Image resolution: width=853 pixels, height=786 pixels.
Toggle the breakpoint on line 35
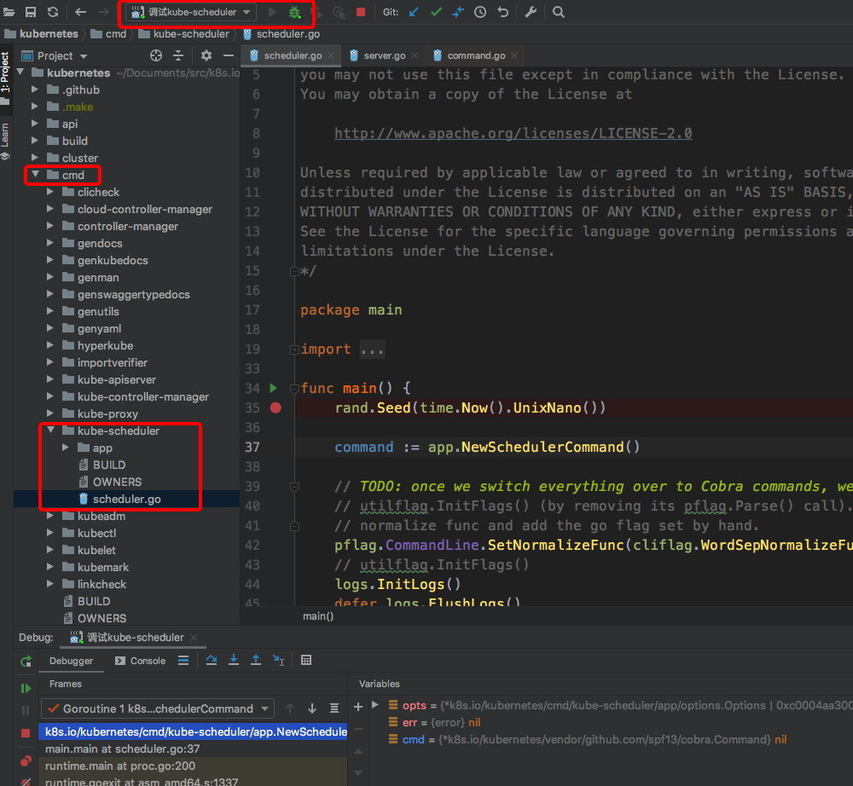click(276, 407)
